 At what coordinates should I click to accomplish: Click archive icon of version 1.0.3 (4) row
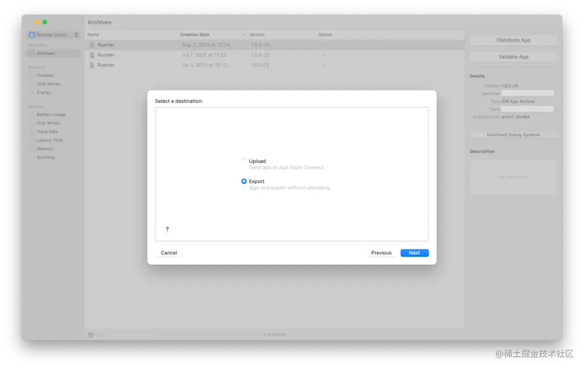[x=91, y=45]
